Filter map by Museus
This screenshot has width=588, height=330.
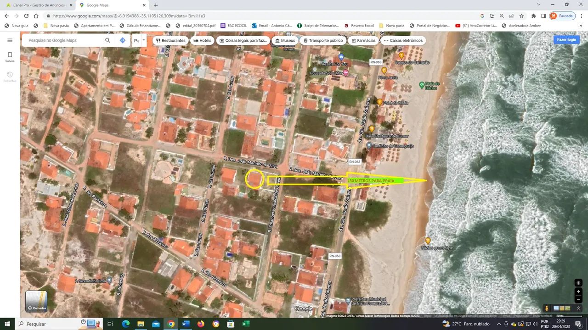coord(285,40)
